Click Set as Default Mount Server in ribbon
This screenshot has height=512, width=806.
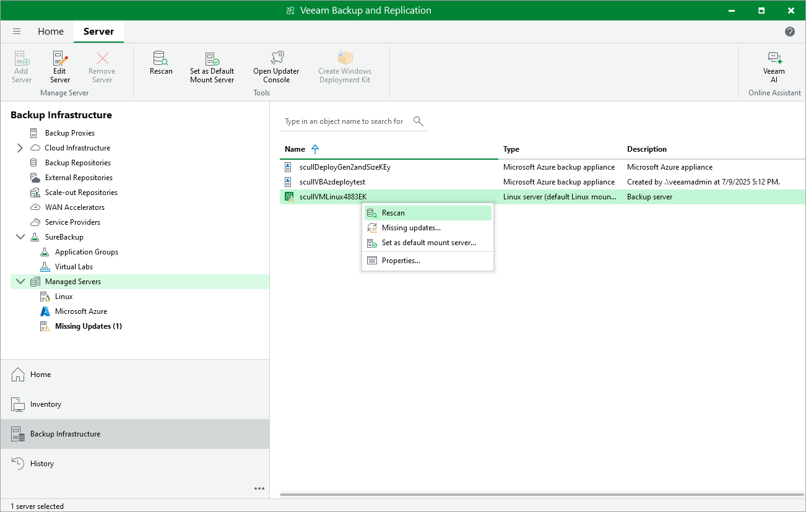(212, 67)
